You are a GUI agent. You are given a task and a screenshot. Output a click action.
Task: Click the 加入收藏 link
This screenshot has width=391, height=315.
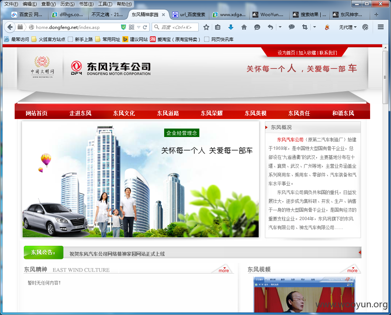(x=307, y=53)
